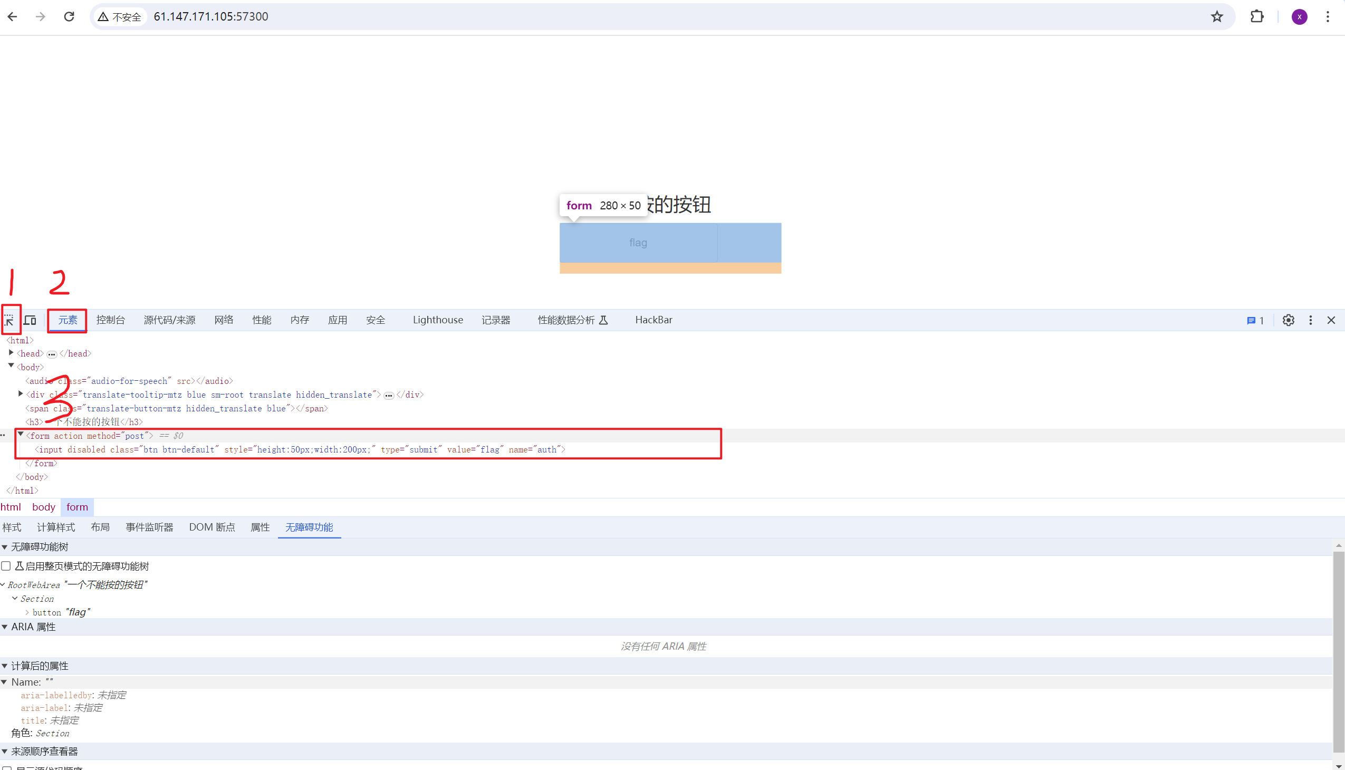Switch to 样式 sidebar tab
The width and height of the screenshot is (1345, 770).
pos(12,527)
